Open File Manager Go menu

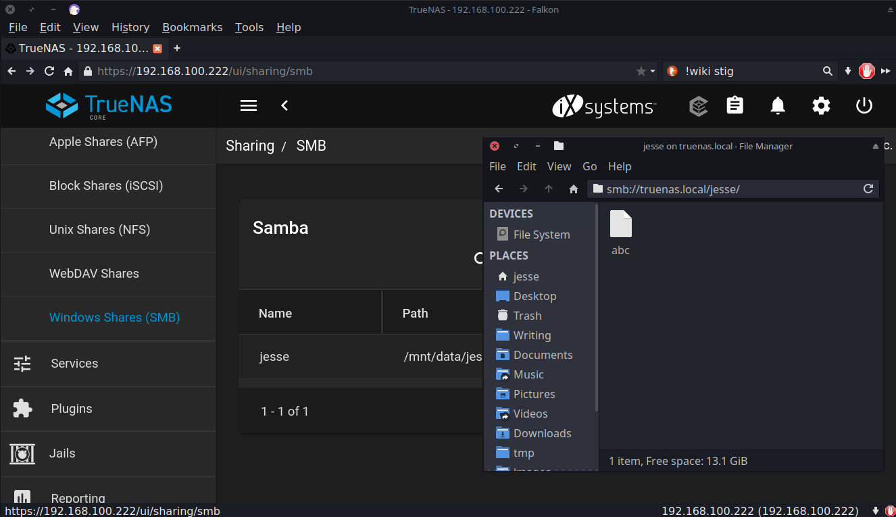point(590,166)
